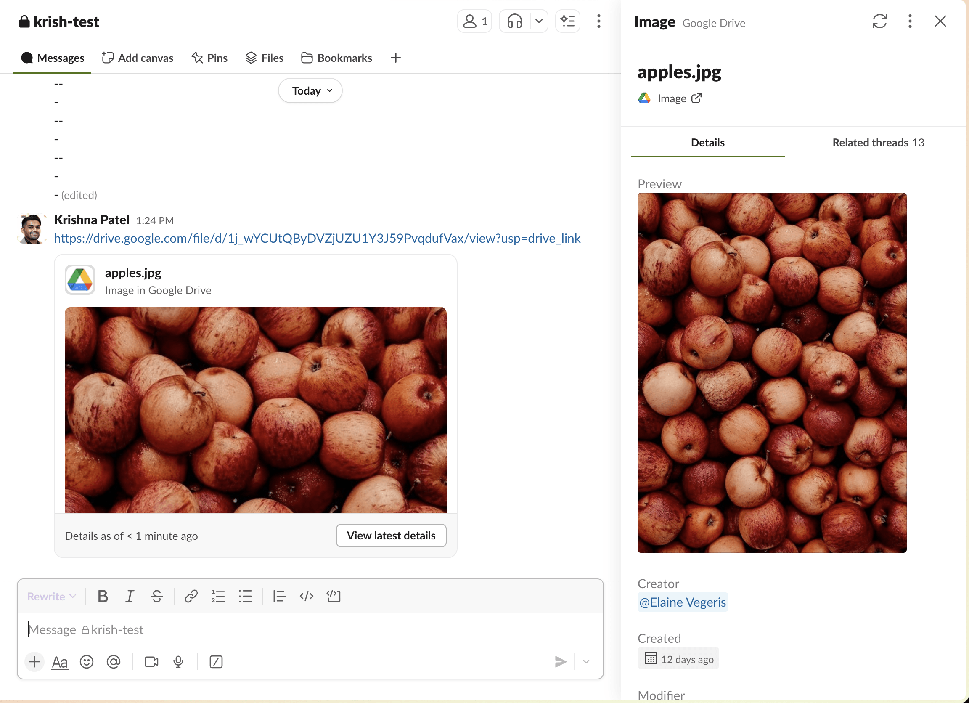This screenshot has width=969, height=703.
Task: Open the Google Drive file link
Action: (x=317, y=239)
